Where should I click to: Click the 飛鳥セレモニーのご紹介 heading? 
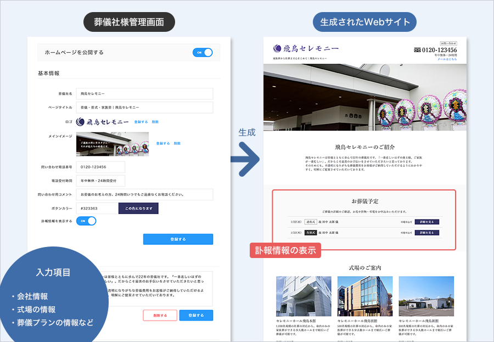click(365, 147)
